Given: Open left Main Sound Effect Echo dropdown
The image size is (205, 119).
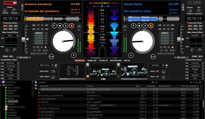Looking at the screenshot, I should [x=17, y=35].
